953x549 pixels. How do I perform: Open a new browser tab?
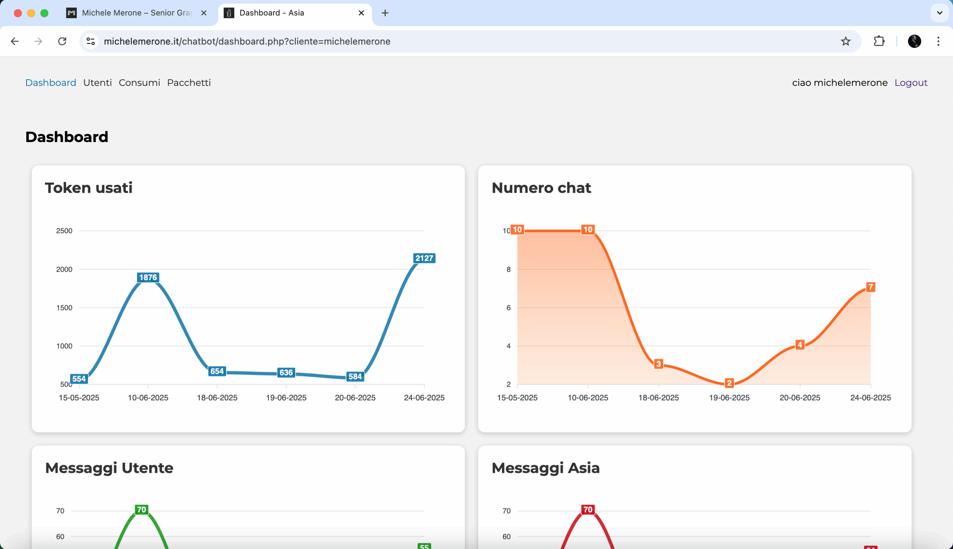tap(385, 13)
